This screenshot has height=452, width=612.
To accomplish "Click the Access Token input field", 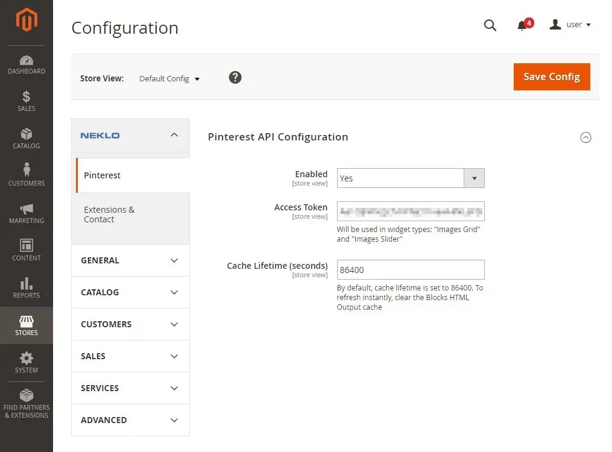I will coord(411,212).
